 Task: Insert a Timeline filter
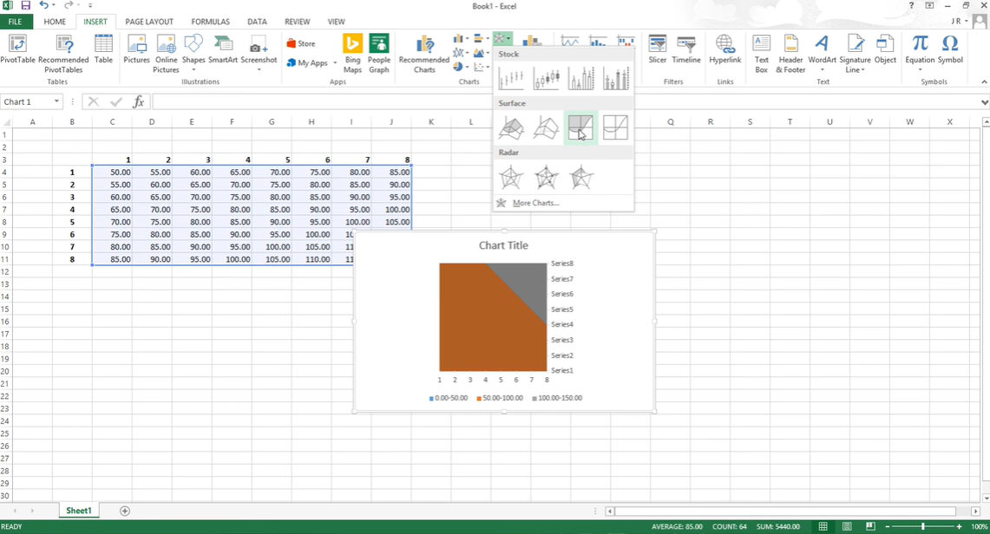[685, 49]
